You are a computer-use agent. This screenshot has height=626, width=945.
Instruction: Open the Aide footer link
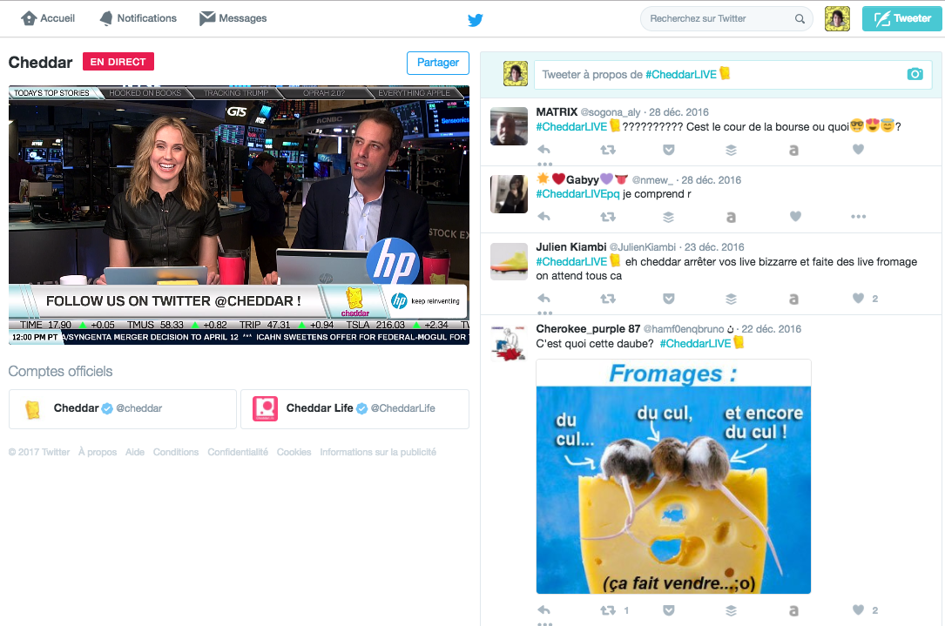pos(135,452)
